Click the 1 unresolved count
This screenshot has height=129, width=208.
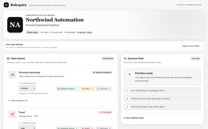(x=56, y=32)
